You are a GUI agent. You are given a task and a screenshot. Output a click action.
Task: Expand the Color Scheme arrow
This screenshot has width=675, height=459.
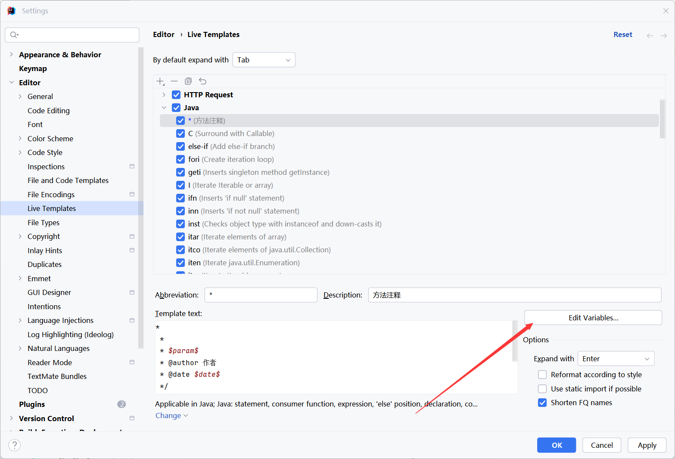pyautogui.click(x=20, y=139)
